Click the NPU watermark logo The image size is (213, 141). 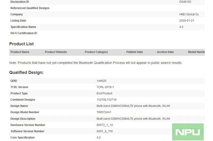188,132
